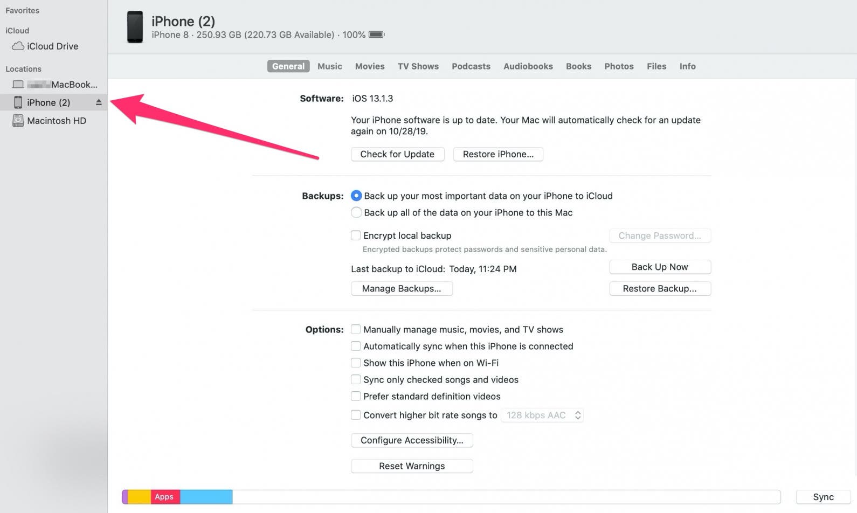Image resolution: width=857 pixels, height=513 pixels.
Task: Click the iPhone (2) device title
Action: 183,21
